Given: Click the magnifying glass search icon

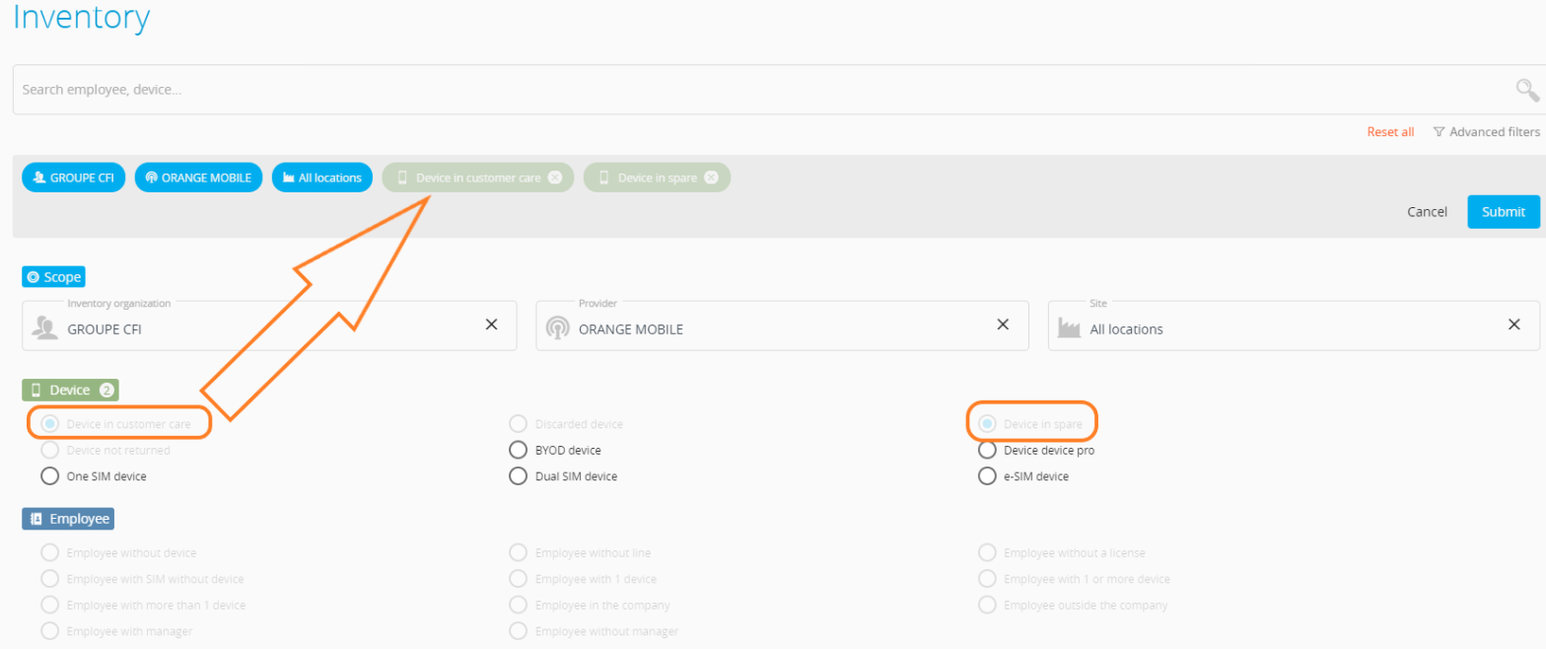Looking at the screenshot, I should 1526,91.
